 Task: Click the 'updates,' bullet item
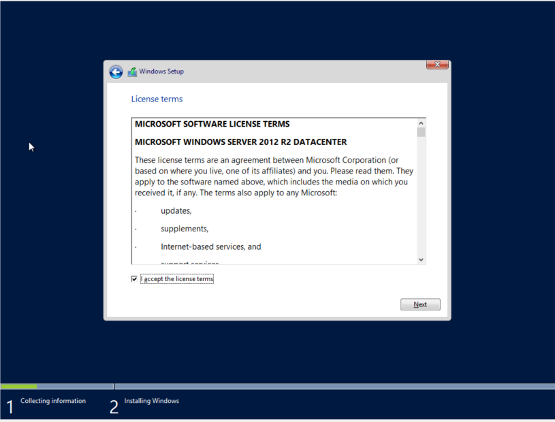coord(176,211)
